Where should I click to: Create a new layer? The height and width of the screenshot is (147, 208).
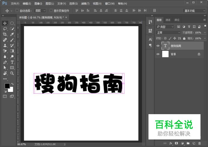[194, 143]
